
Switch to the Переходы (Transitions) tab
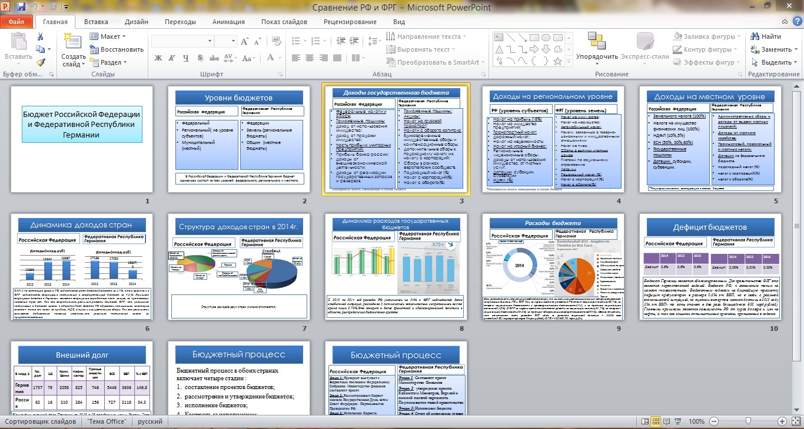click(x=180, y=22)
